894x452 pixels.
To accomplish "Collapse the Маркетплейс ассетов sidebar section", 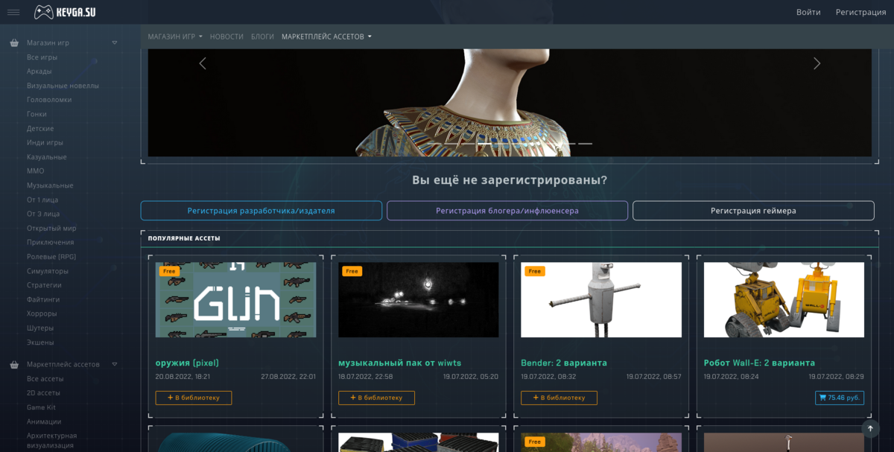I will [115, 364].
